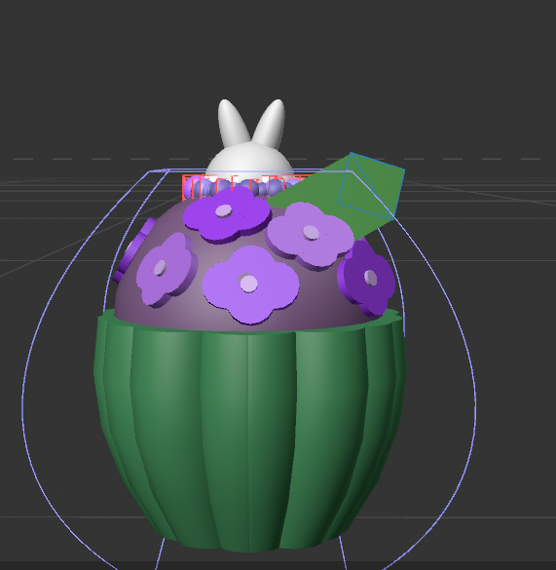Screen dimensions: 556x570
Task: Select the white bunny head model
Action: (251, 142)
